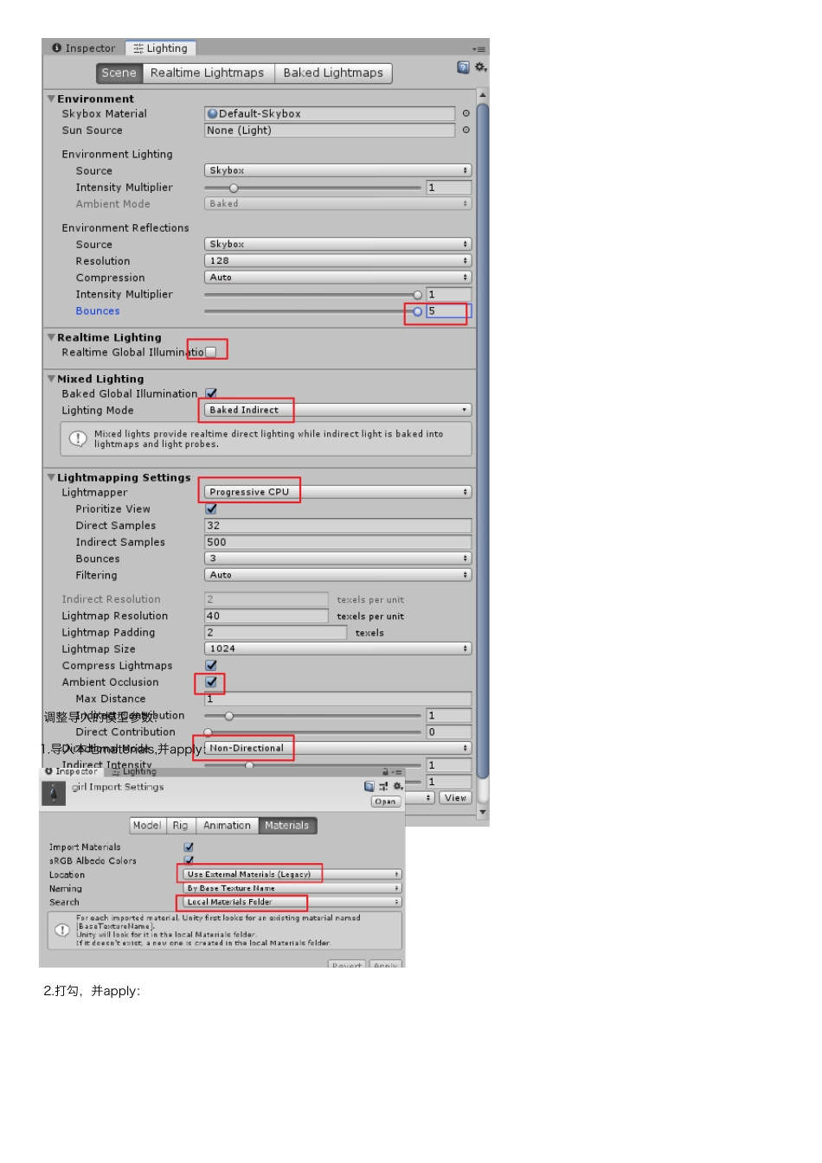Open the Lighting panel gear settings menu

(x=481, y=67)
